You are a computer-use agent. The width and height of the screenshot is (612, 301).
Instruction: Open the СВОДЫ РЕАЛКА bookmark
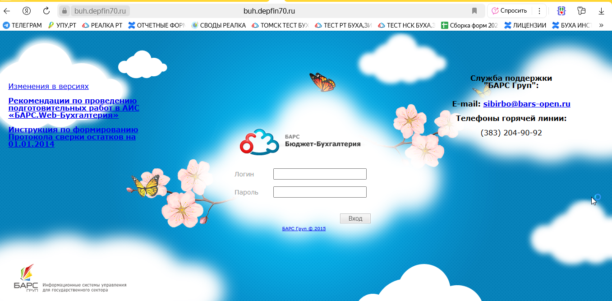pyautogui.click(x=219, y=25)
